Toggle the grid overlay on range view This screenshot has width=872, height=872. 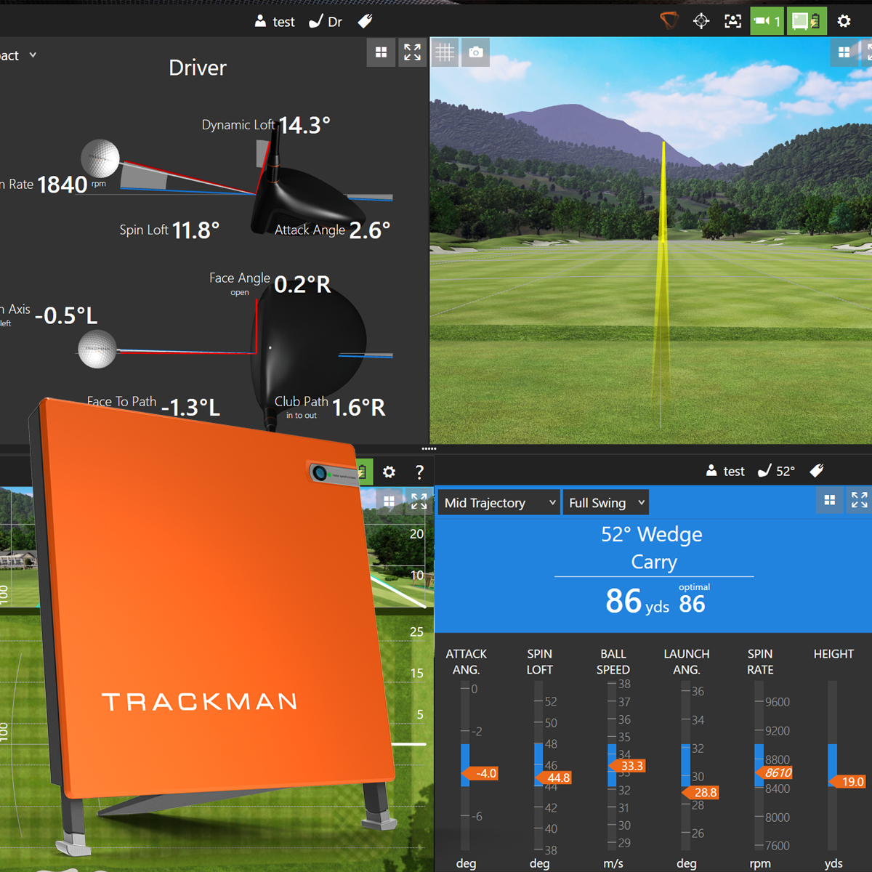[x=445, y=52]
